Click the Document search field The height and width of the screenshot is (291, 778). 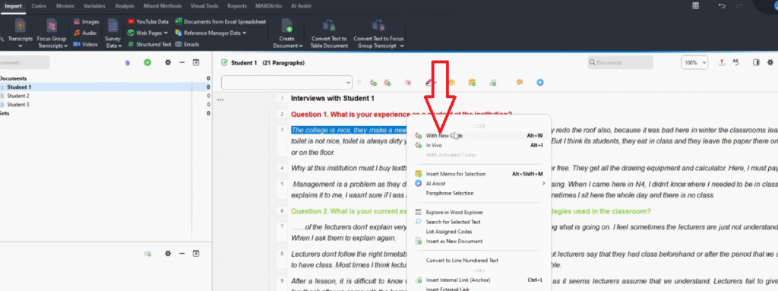(620, 62)
